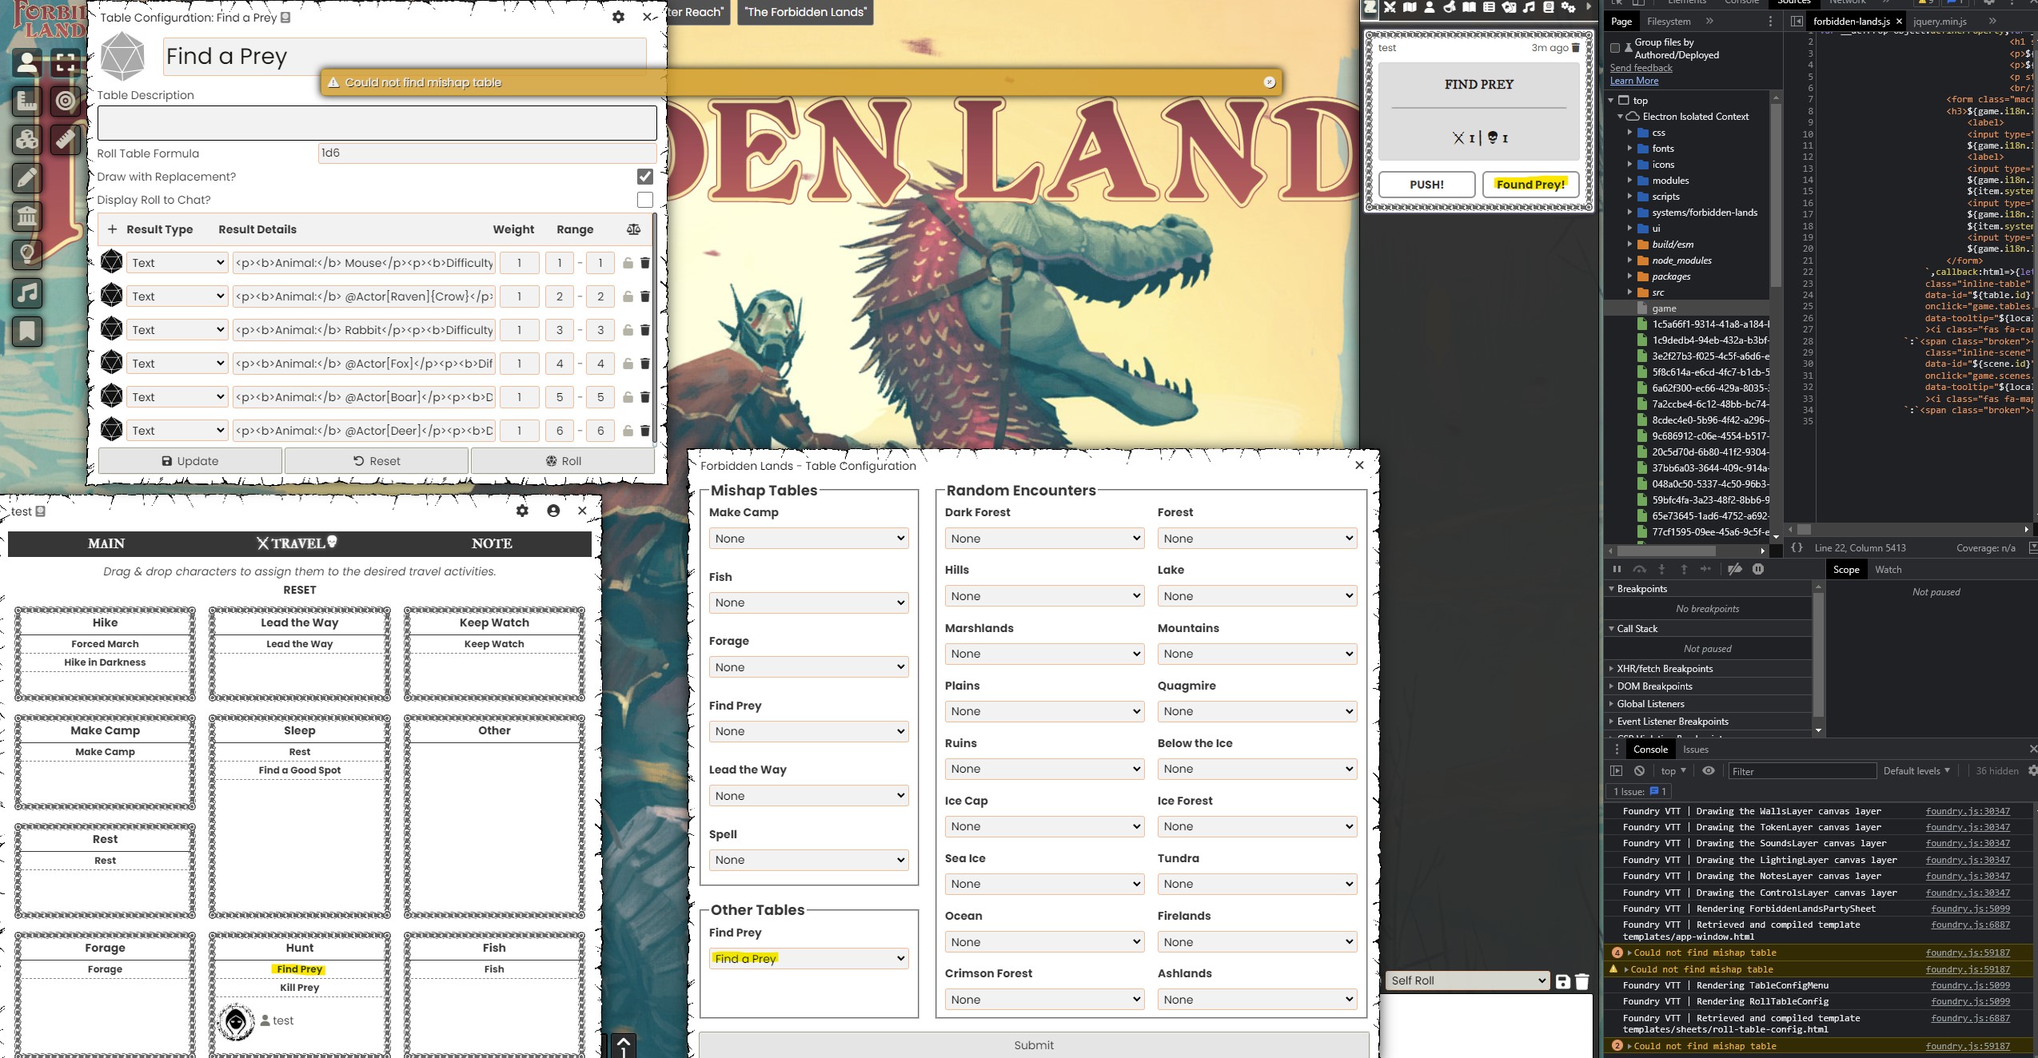The image size is (2038, 1058).
Task: Click the normalize weights balance-scale icon
Action: 633,229
